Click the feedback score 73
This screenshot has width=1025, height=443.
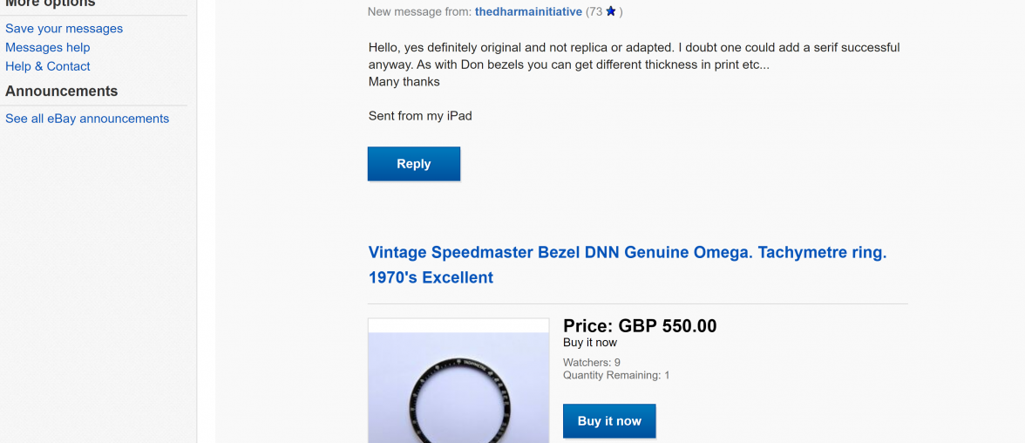pyautogui.click(x=594, y=11)
